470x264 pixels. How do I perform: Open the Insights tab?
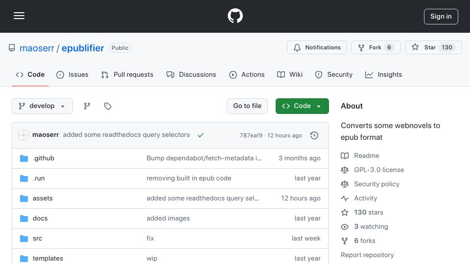click(x=383, y=74)
